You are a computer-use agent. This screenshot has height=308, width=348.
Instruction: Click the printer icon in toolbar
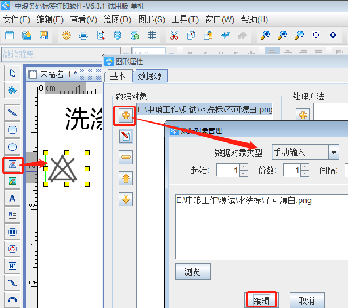(x=83, y=35)
